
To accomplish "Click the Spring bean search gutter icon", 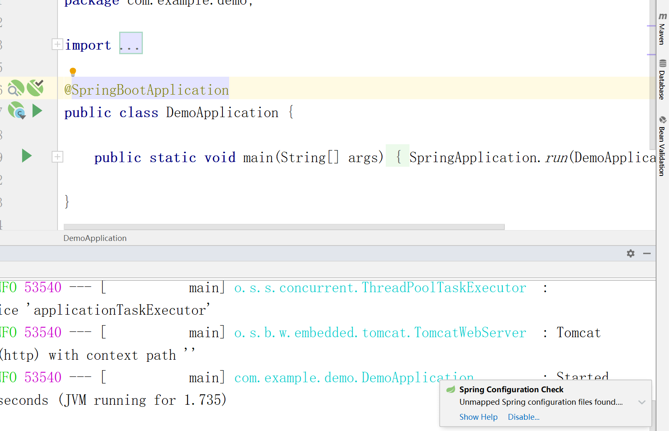I will 16,88.
